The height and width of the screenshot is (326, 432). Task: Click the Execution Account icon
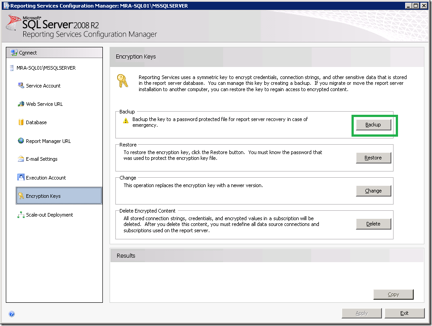21,177
